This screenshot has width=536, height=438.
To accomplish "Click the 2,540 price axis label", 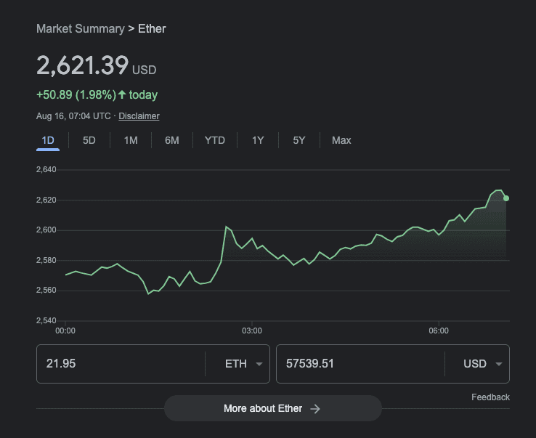I will click(46, 320).
